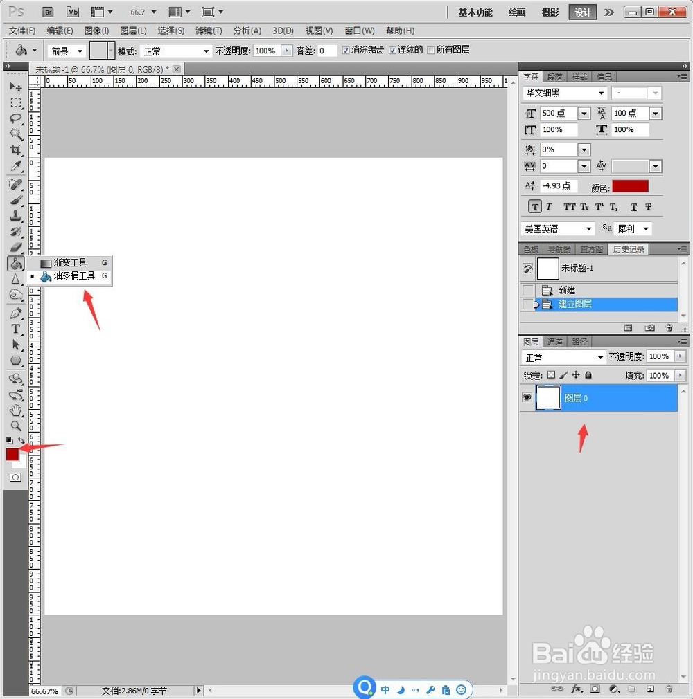Open the zoom level 66.7 dropdown
Image resolution: width=693 pixels, height=699 pixels.
[154, 12]
